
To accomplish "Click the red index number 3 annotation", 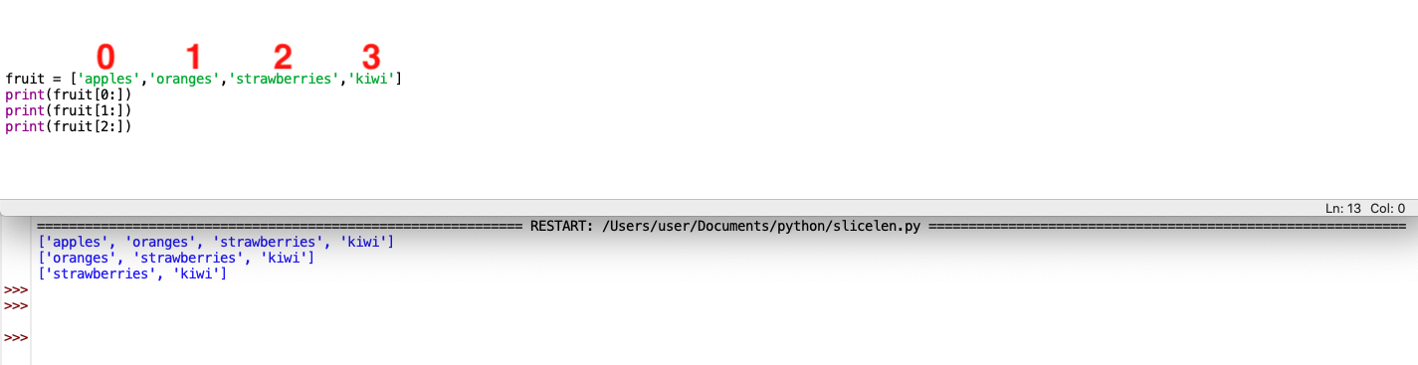I will [371, 56].
